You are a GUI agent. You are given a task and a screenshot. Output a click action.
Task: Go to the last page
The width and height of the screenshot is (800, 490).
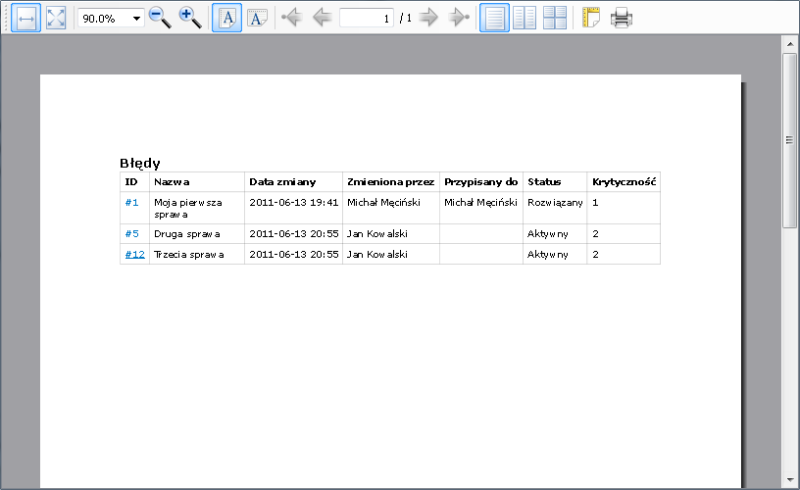pos(459,18)
